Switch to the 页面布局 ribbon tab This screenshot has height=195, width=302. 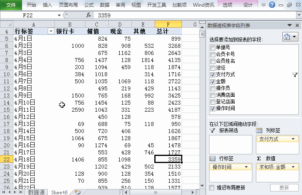tap(69, 5)
